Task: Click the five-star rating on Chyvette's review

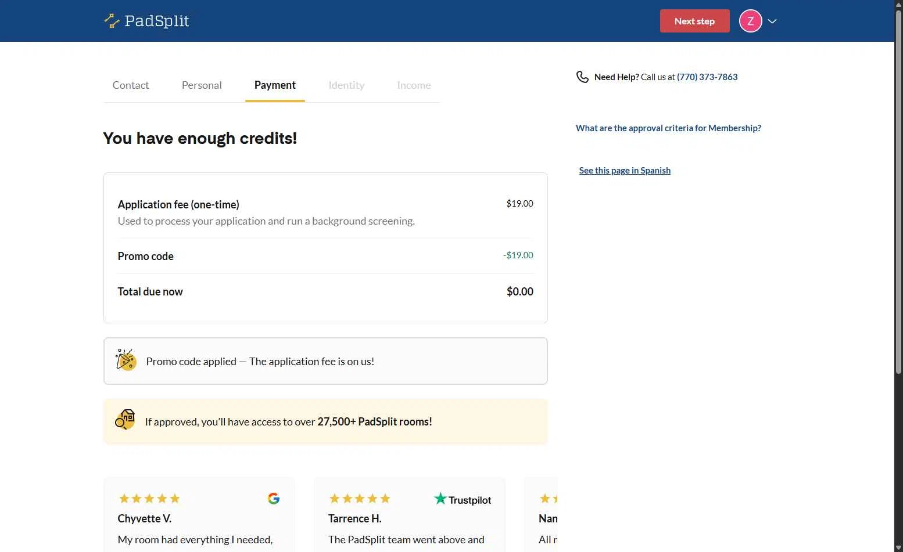Action: point(149,499)
